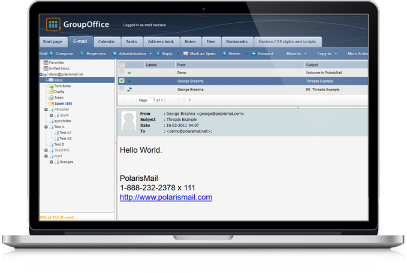This screenshot has width=407, height=273.
Task: Click the Favorites folder icon
Action: pyautogui.click(x=46, y=63)
